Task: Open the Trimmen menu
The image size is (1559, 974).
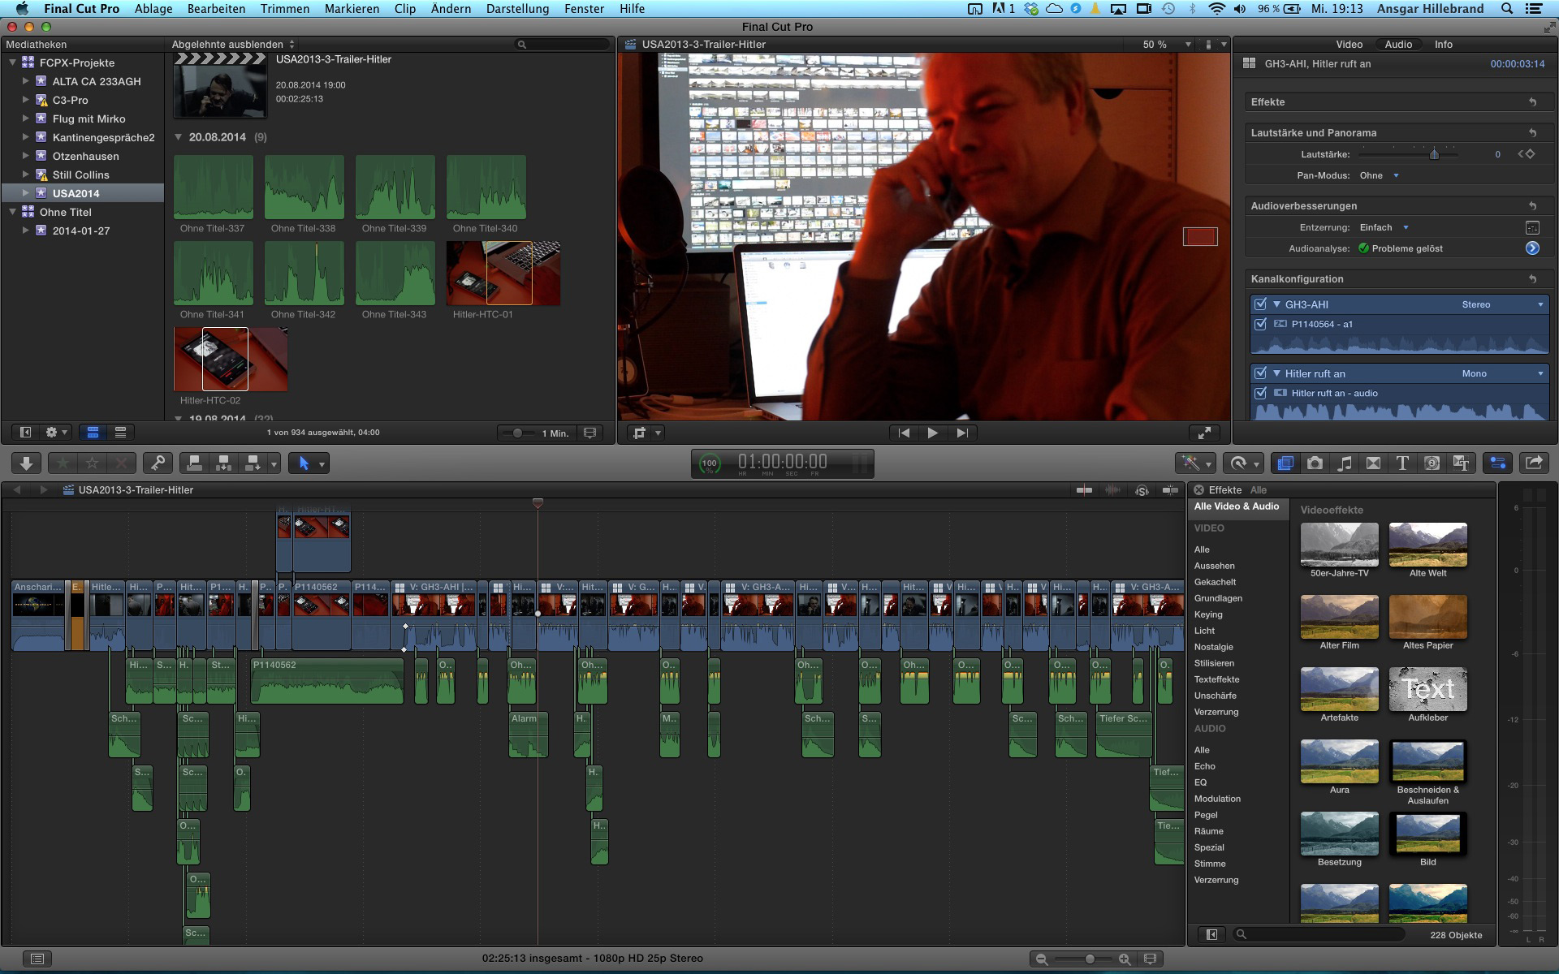Action: pos(284,9)
